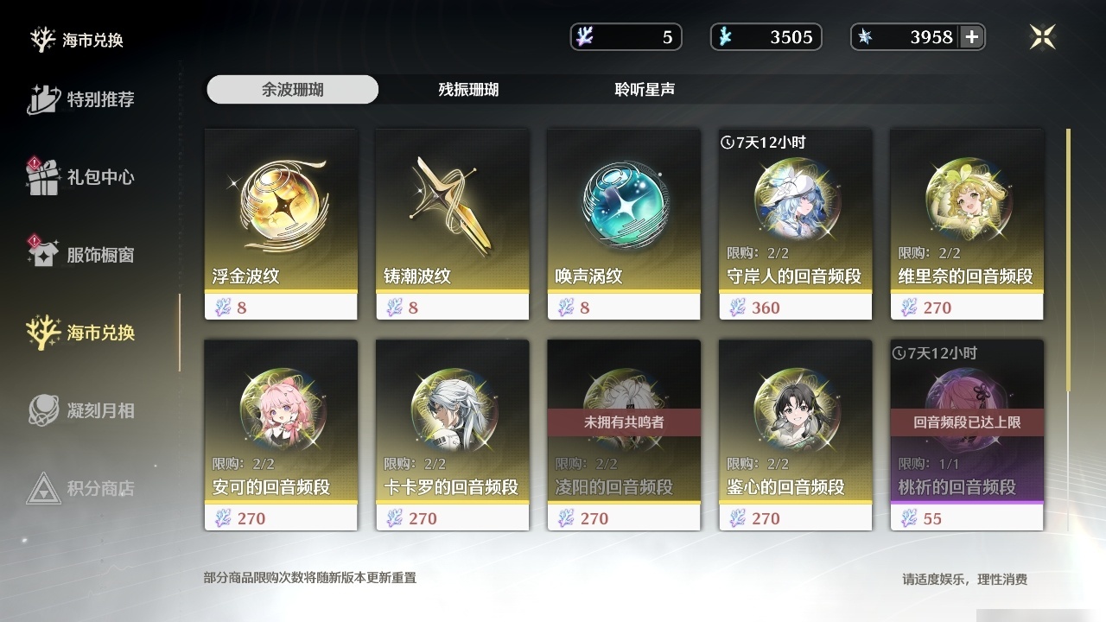Switch to the 残振珊瑚 tab
Viewport: 1106px width, 622px height.
(468, 89)
